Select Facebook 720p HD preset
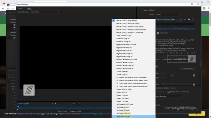 [134, 39]
